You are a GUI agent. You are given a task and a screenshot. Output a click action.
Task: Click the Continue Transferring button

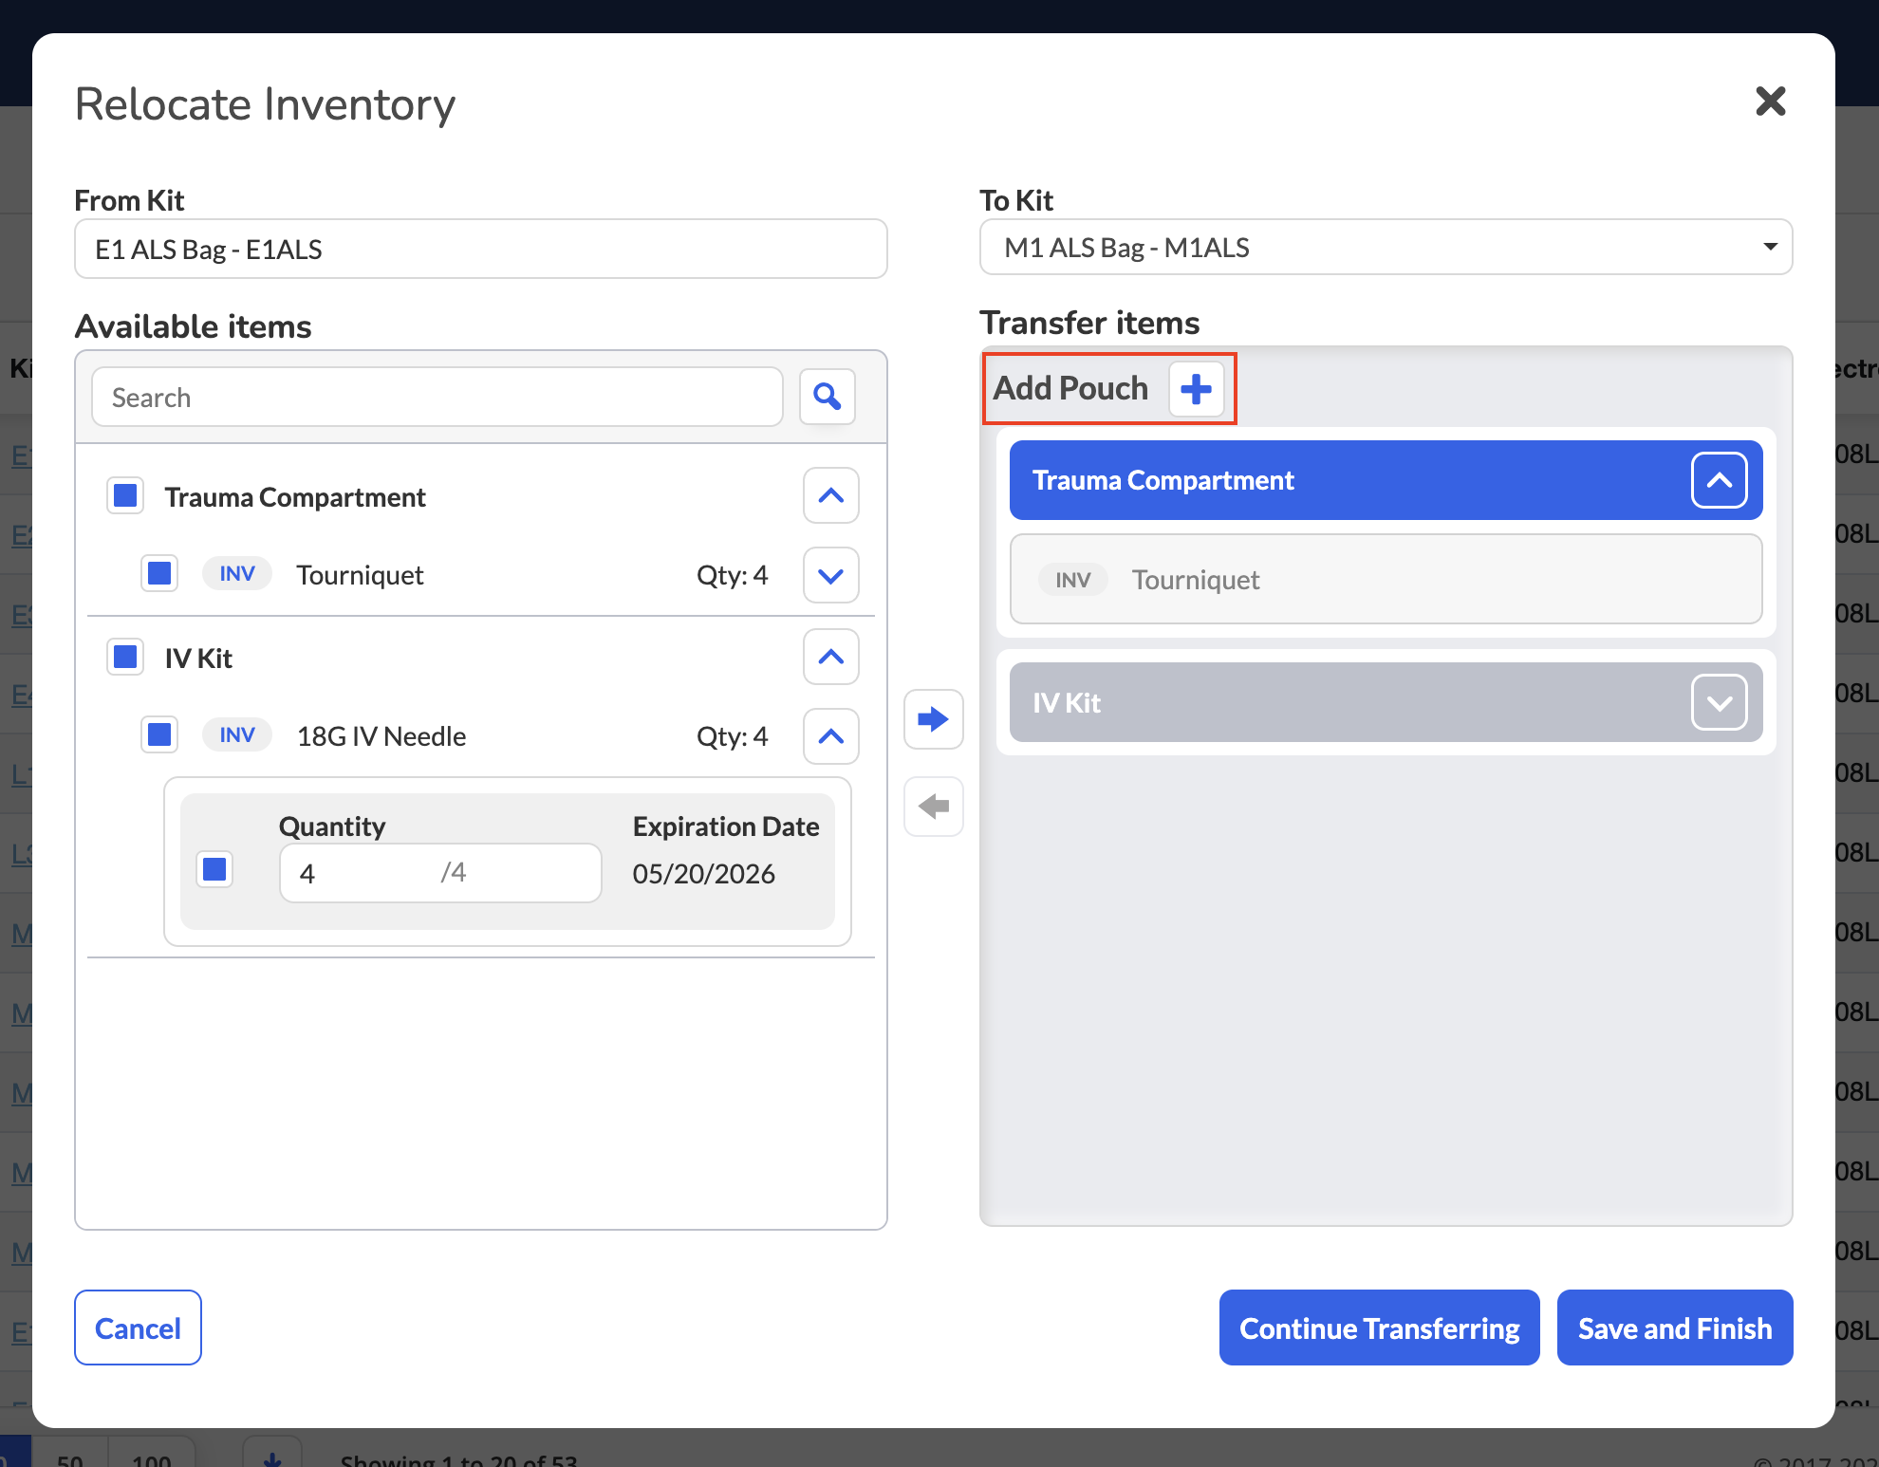(x=1380, y=1328)
